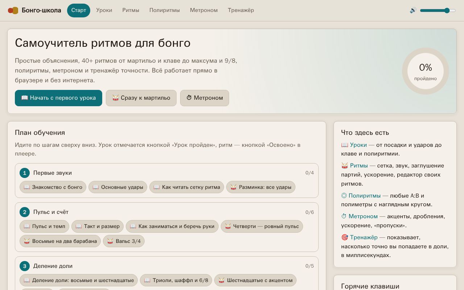The width and height of the screenshot is (464, 290).
Task: Open rhythm Разминка: все удары
Action: [x=261, y=187]
